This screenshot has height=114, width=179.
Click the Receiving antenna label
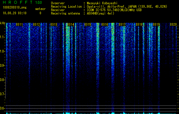click(x=65, y=13)
